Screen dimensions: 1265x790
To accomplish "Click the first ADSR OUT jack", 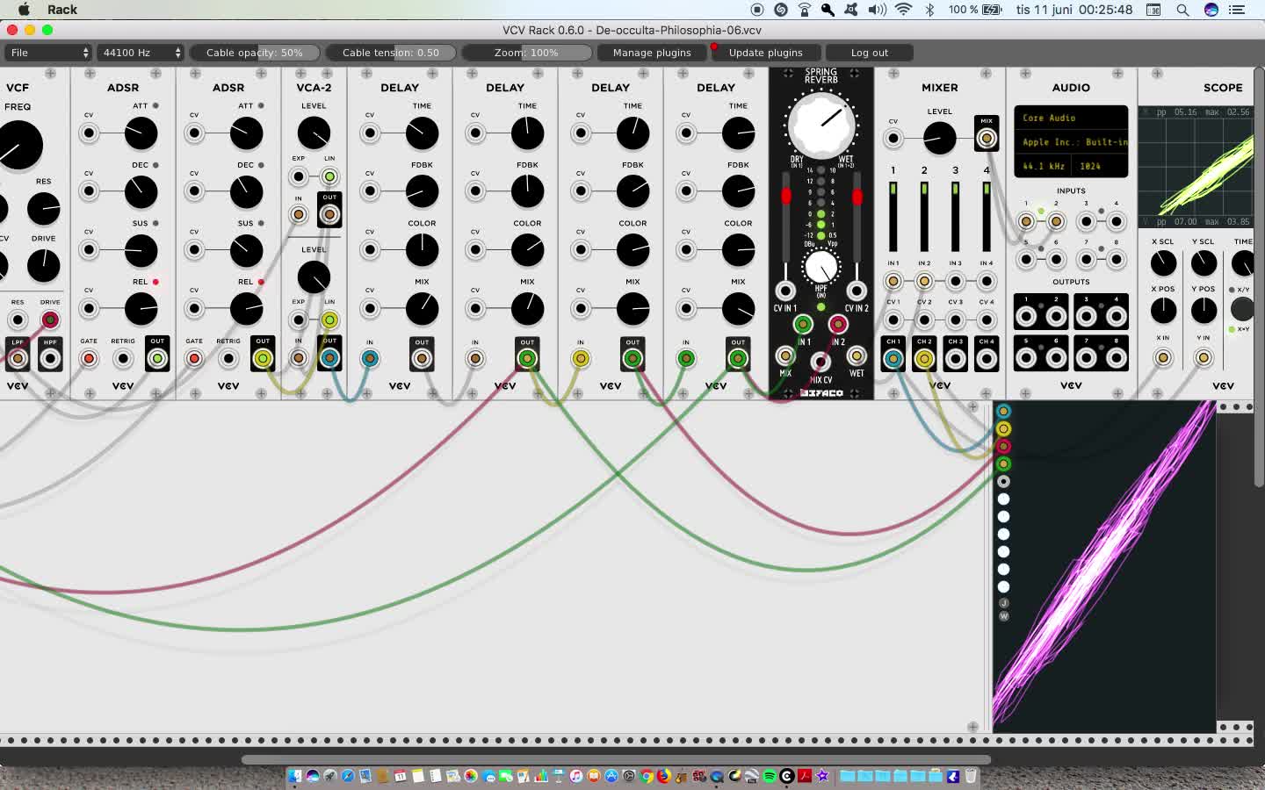I will tap(157, 358).
